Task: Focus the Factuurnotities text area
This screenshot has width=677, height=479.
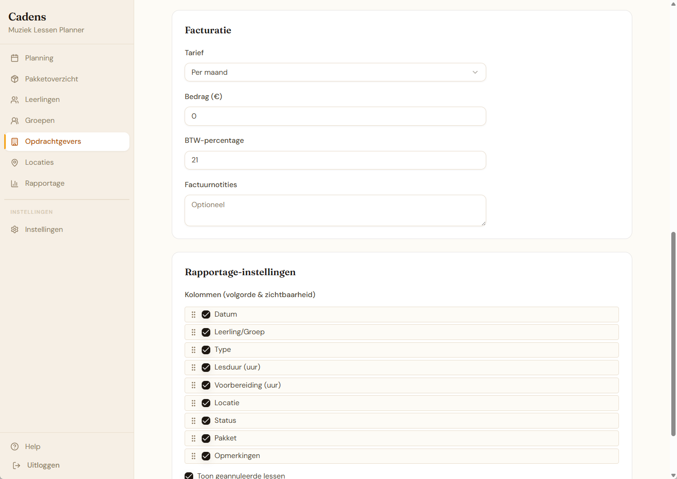Action: coord(335,210)
